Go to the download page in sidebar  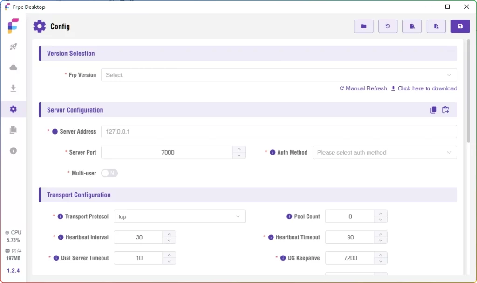pyautogui.click(x=13, y=88)
